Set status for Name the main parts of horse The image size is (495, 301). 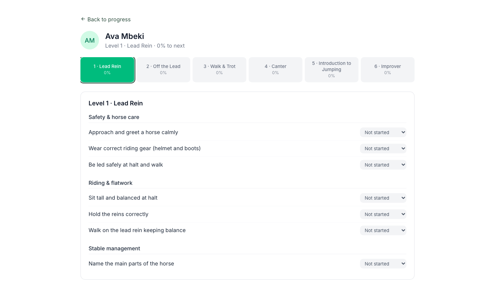(x=383, y=264)
